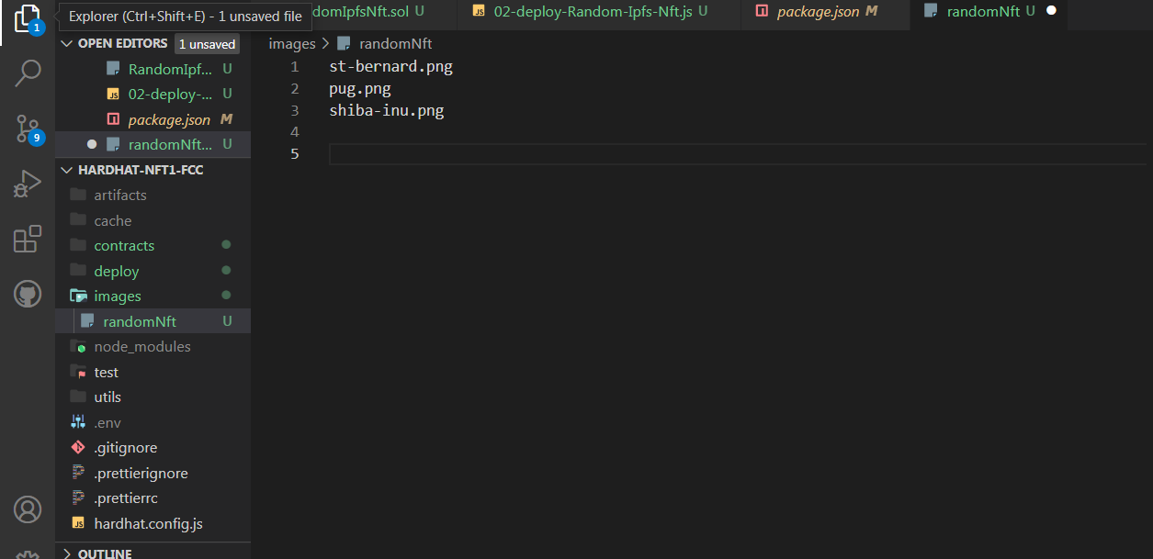The width and height of the screenshot is (1153, 559).
Task: Open the Explorer view in activity bar
Action: pyautogui.click(x=28, y=18)
